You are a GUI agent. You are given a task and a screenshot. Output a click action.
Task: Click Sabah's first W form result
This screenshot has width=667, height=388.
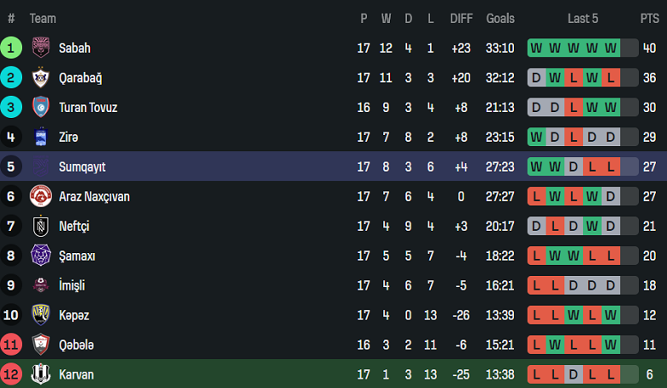point(536,48)
